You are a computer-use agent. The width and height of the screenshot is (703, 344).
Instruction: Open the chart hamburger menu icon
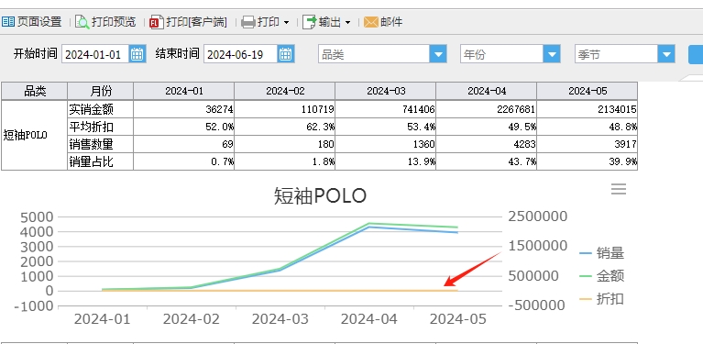tap(619, 189)
